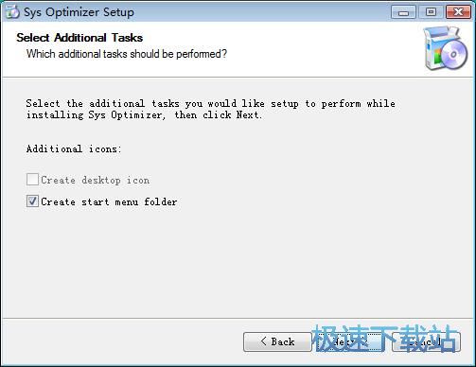The width and height of the screenshot is (476, 367).
Task: Click the left chevron on the Back button
Action: 264,341
